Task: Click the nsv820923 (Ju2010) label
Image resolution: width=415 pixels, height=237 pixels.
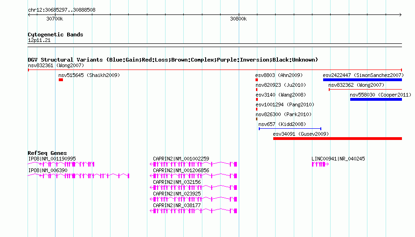Action: point(281,85)
